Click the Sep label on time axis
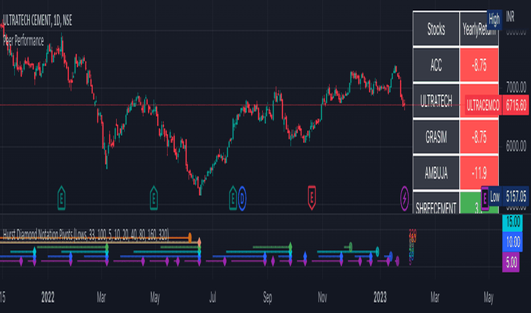 pyautogui.click(x=267, y=298)
